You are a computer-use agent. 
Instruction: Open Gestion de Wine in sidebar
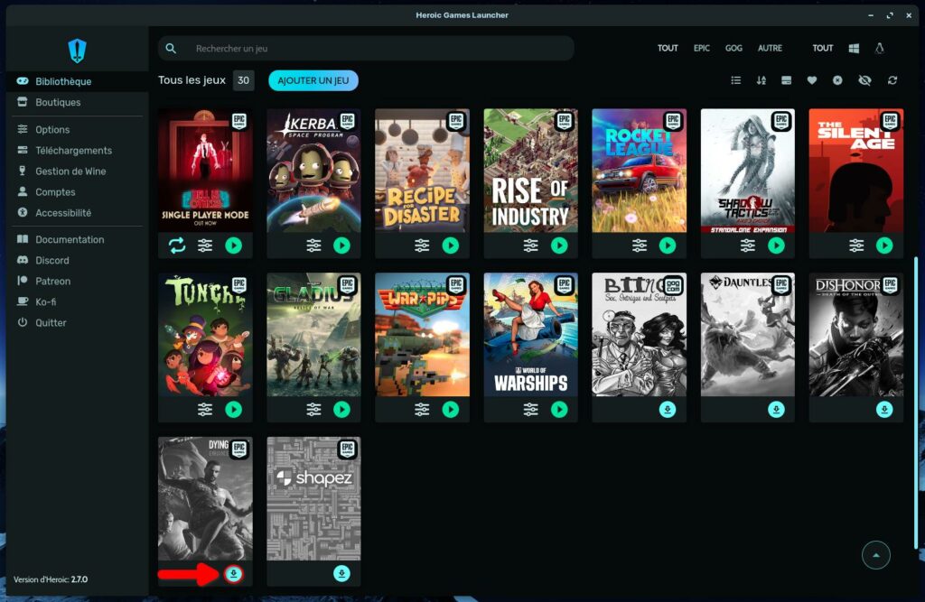[x=70, y=171]
